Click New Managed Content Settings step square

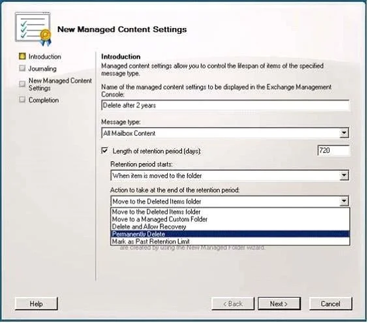coord(22,84)
